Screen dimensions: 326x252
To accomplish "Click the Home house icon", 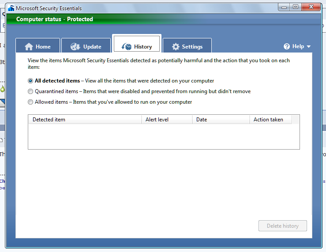I will (x=29, y=47).
